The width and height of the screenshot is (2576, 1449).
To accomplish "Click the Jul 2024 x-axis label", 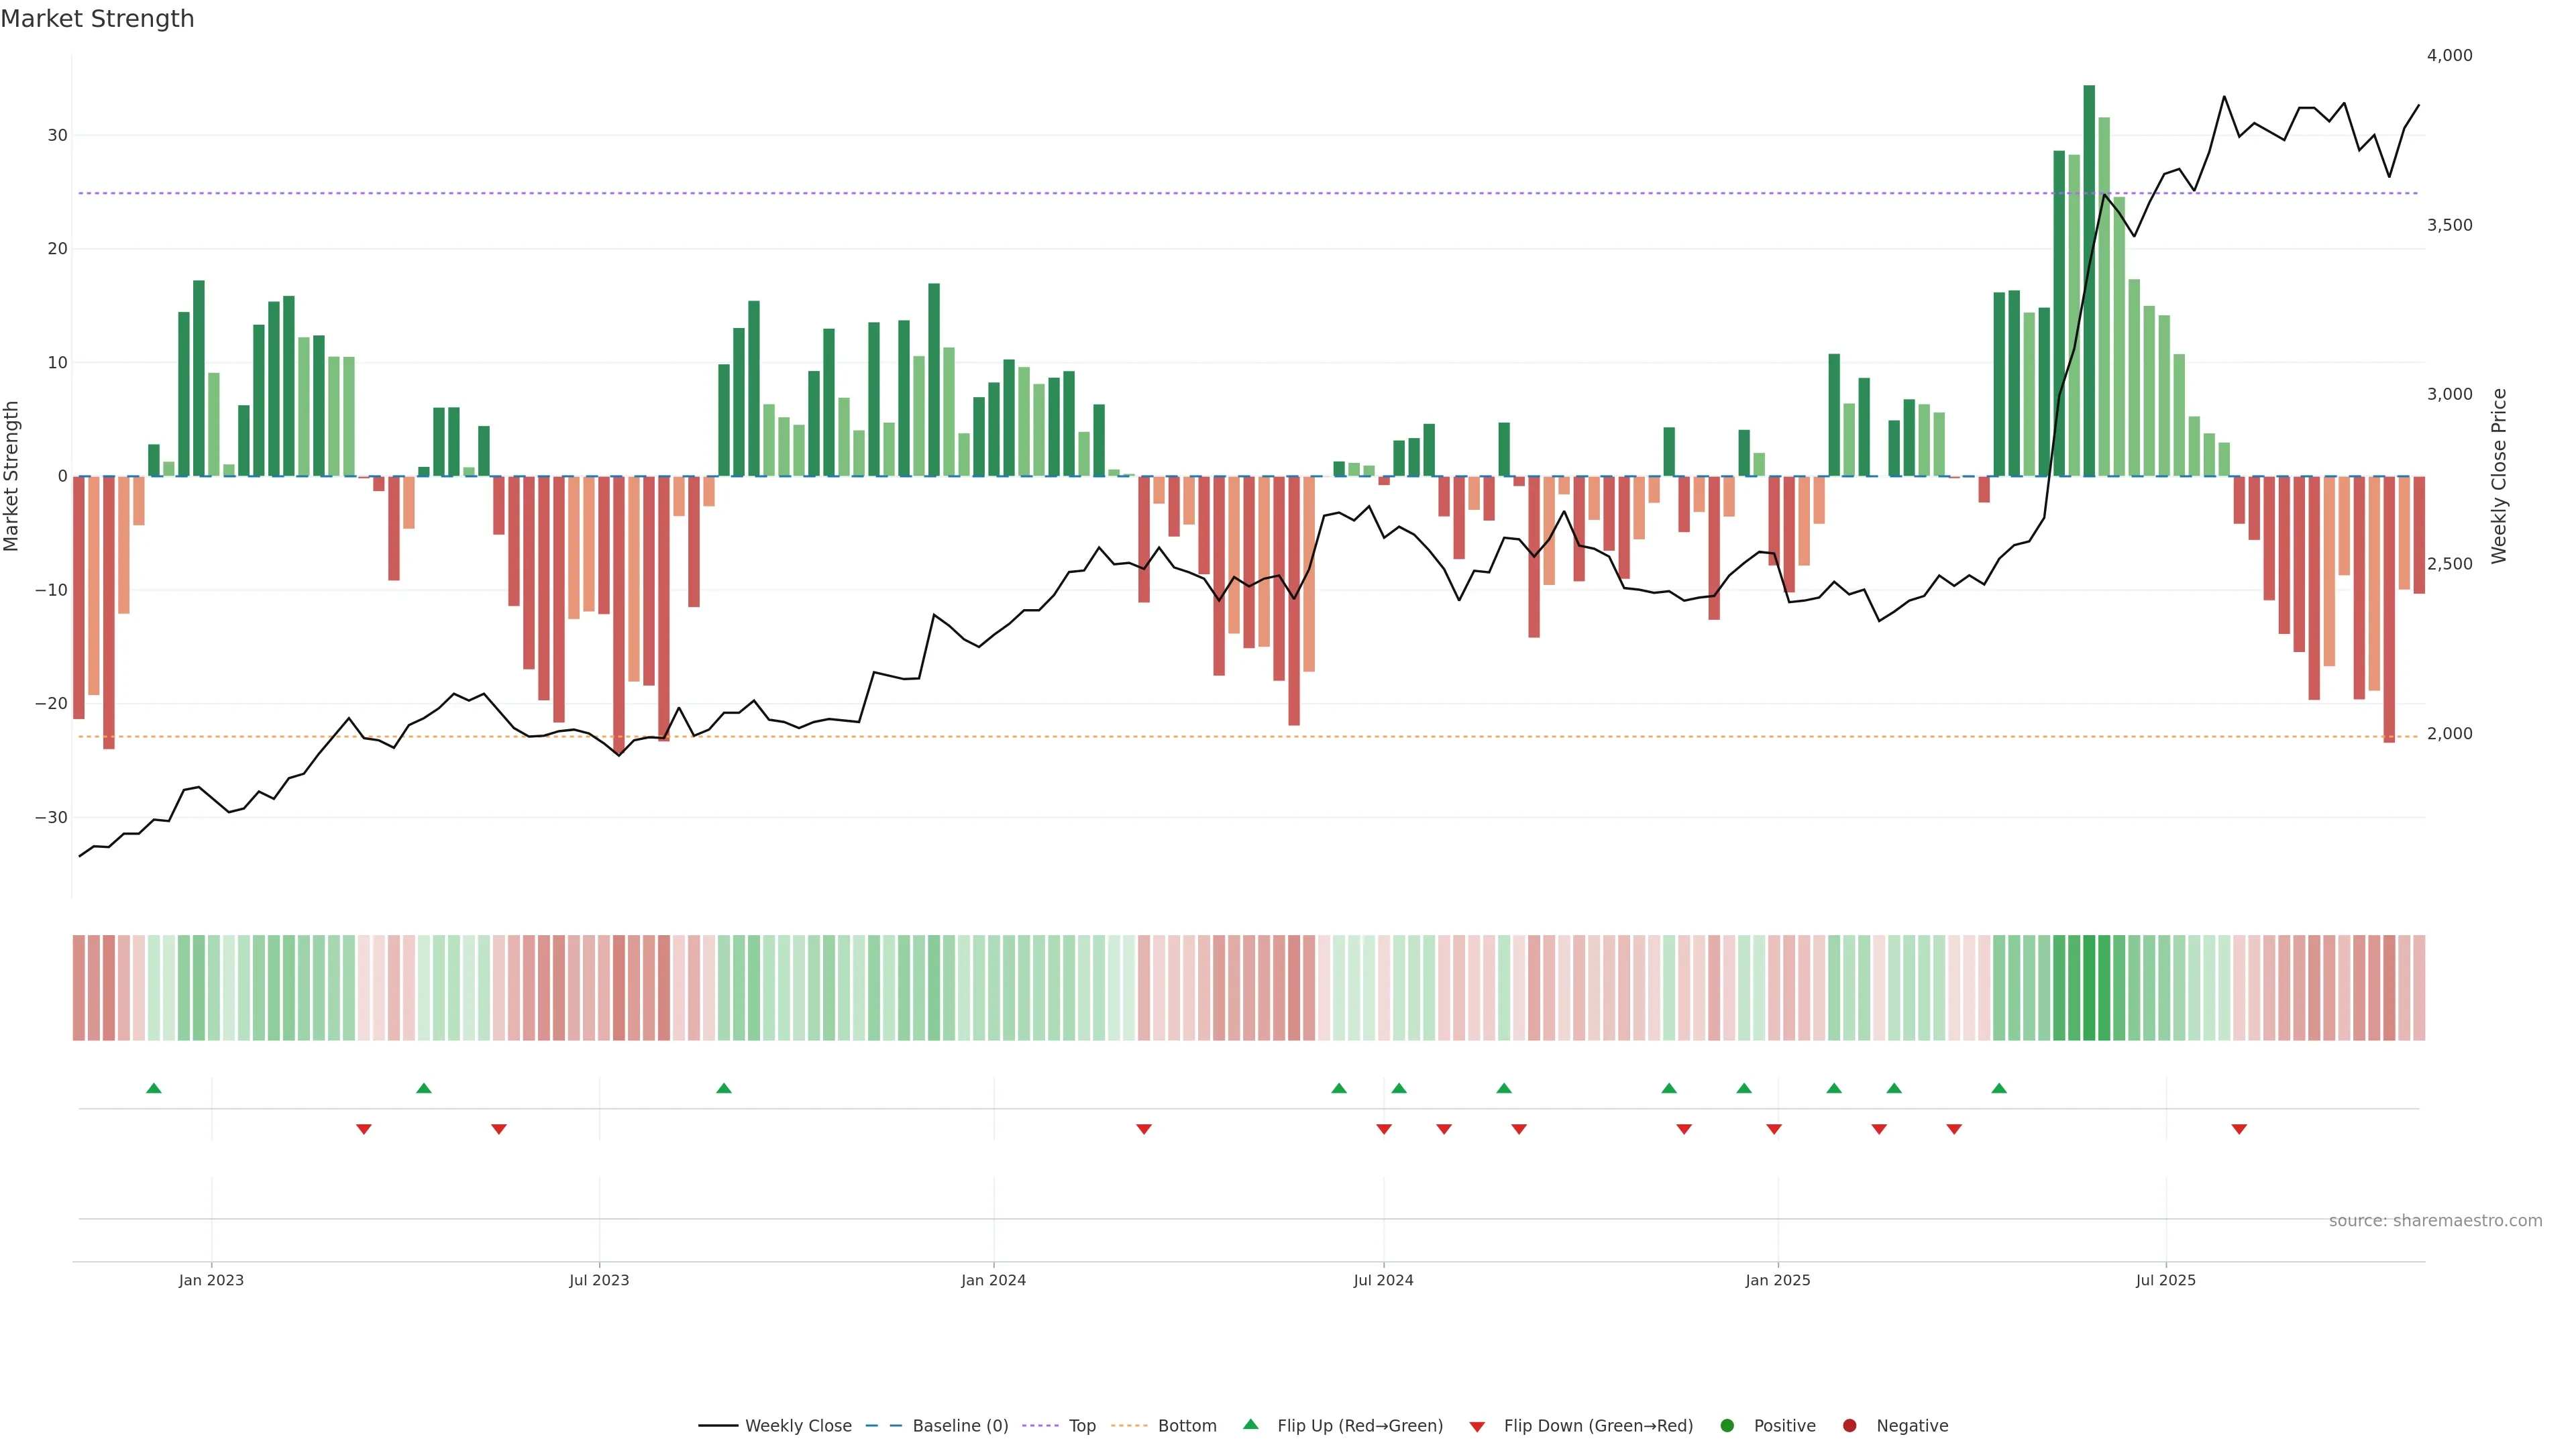I will [x=1383, y=1280].
